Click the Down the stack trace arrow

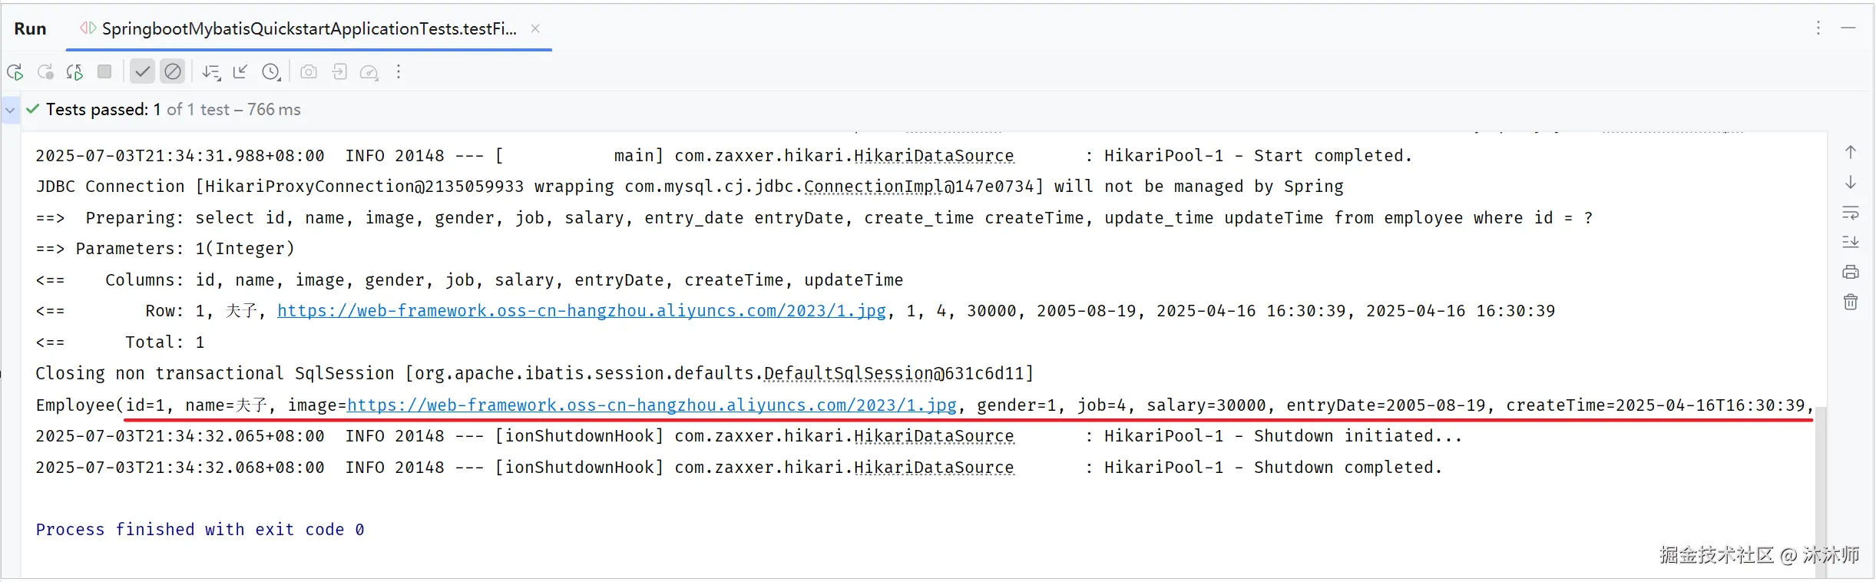(x=1851, y=182)
